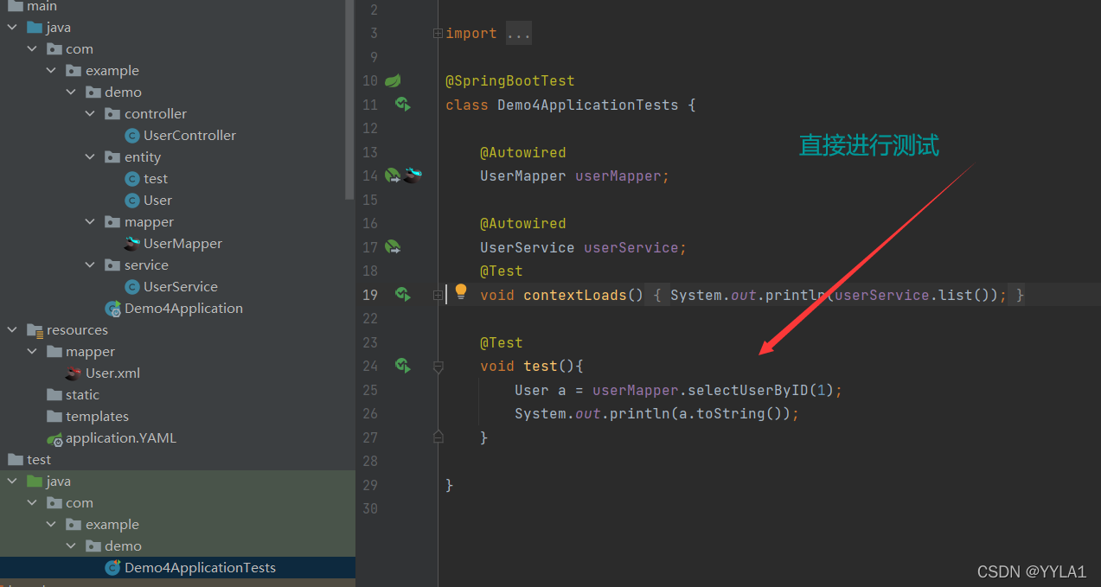The image size is (1101, 587).
Task: Select the lowercase test class icon under entity
Action: pyautogui.click(x=131, y=179)
